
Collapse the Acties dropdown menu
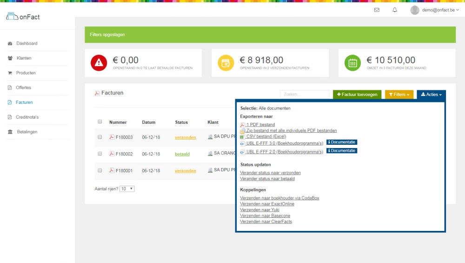pos(431,94)
